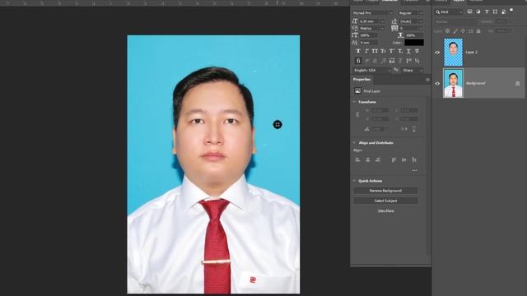
Task: Open the View More link
Action: point(385,210)
